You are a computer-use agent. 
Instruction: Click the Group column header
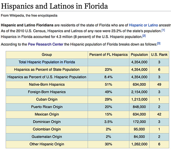tap(47, 54)
